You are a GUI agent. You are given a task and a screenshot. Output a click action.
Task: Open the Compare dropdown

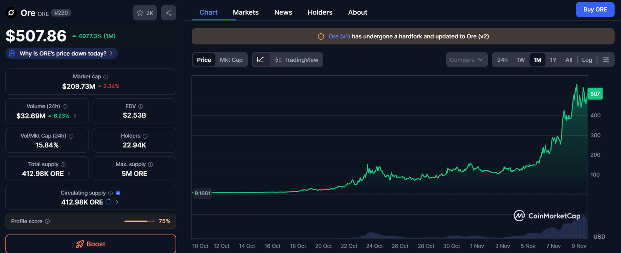[x=467, y=60]
